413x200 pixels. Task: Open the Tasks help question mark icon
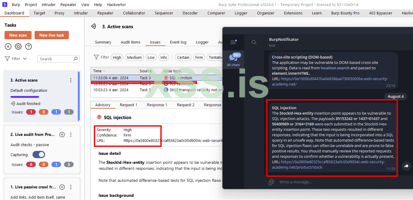29,47
